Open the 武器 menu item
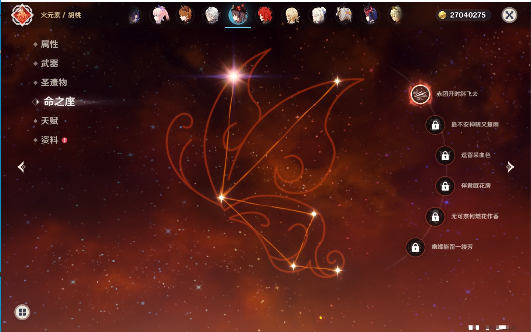Screen dimensions: 531x332 tap(50, 63)
